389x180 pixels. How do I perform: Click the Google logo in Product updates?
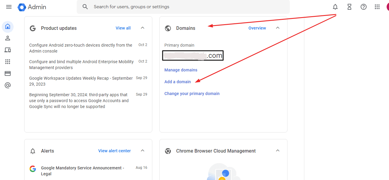click(33, 28)
